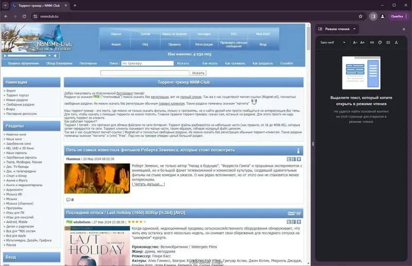The height and width of the screenshot is (266, 412).
Task: Open 'Android, Mobile' section link
Action: tap(17, 222)
